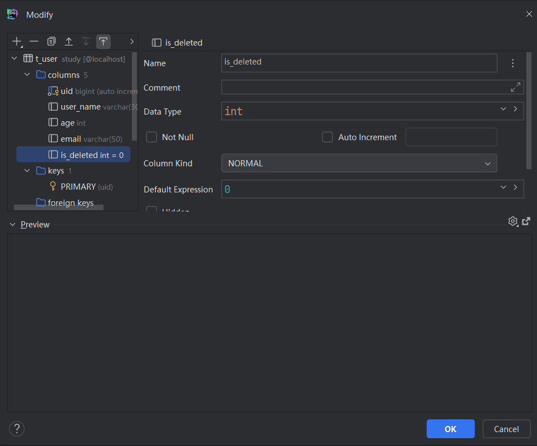Check the Auto Increment checkbox
This screenshot has height=446, width=537.
coord(327,137)
